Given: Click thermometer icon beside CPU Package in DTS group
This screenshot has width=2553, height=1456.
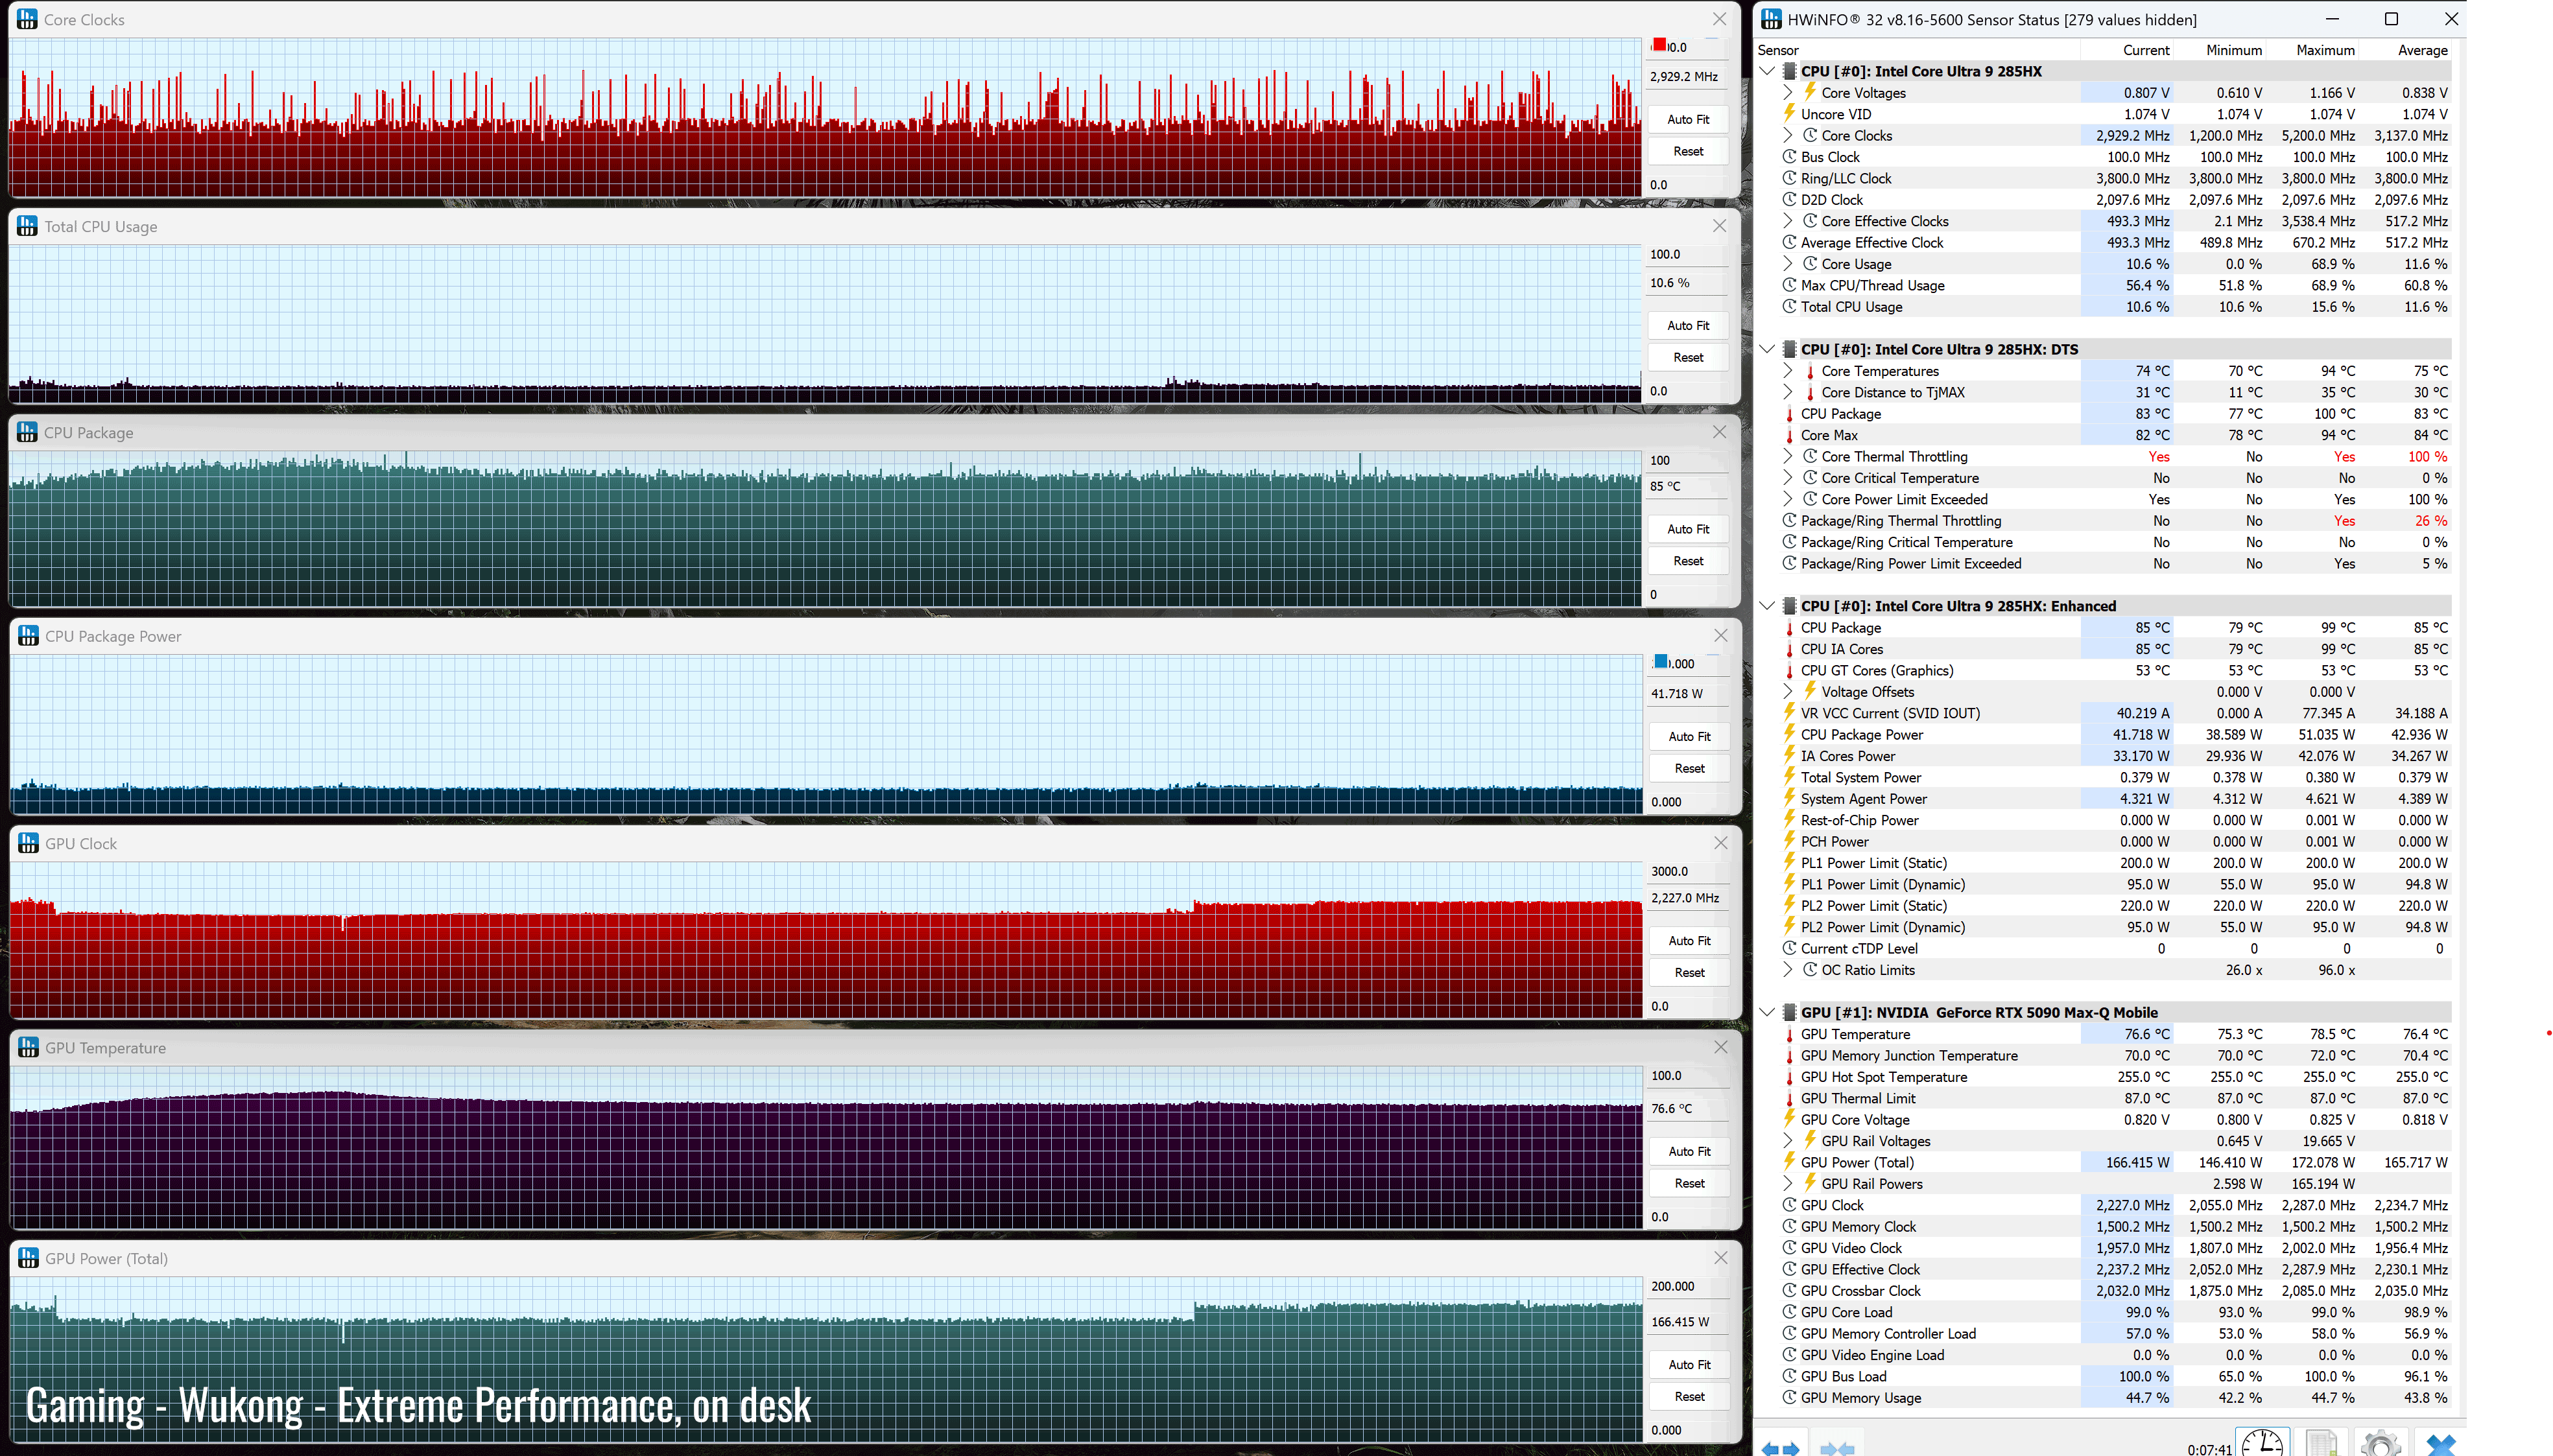Looking at the screenshot, I should point(1789,414).
